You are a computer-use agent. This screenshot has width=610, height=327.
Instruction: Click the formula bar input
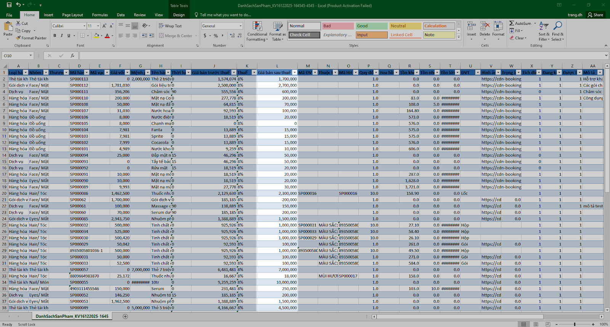coord(341,56)
